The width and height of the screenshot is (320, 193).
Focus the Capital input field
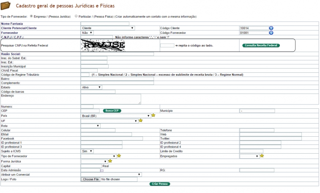click(91, 166)
